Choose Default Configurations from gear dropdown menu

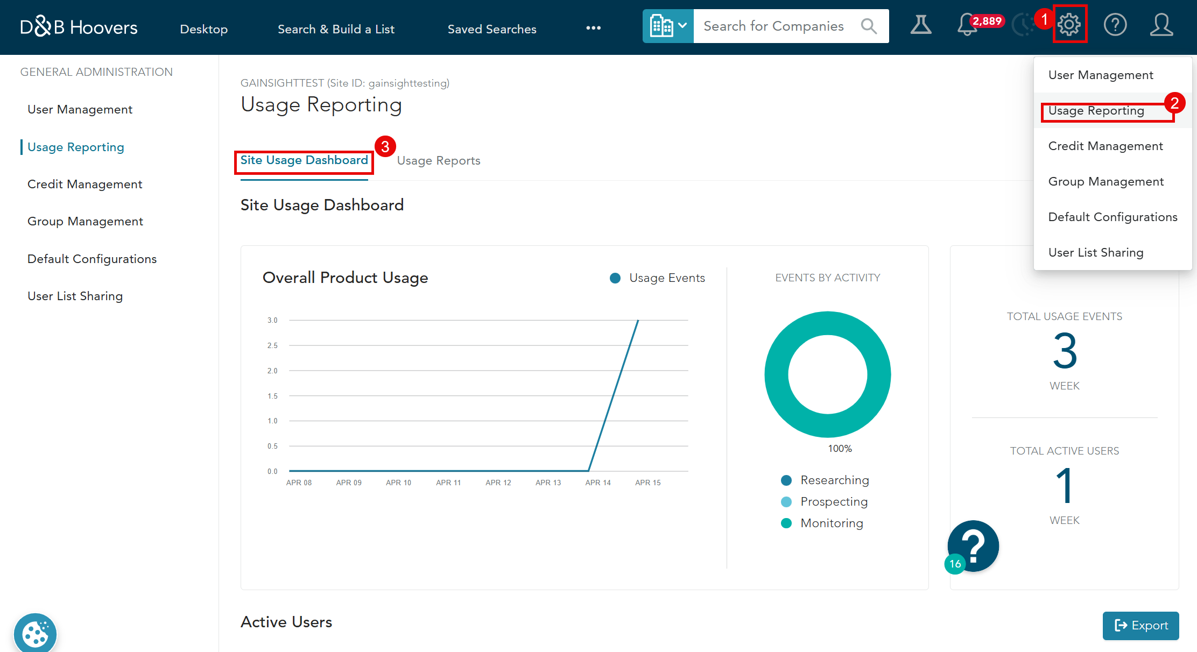[1112, 217]
